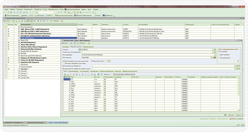Click the save diskette icon in the main toolbar

click(x=11, y=13)
